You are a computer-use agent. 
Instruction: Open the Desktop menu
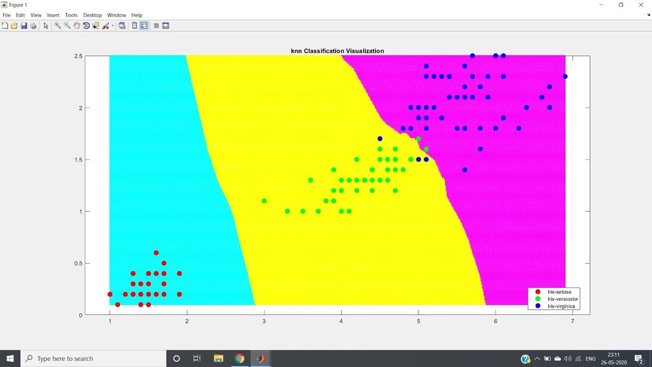pos(92,15)
